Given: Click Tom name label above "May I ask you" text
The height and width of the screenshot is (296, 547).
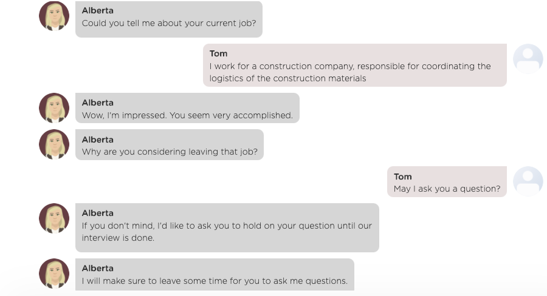Looking at the screenshot, I should click(x=402, y=177).
